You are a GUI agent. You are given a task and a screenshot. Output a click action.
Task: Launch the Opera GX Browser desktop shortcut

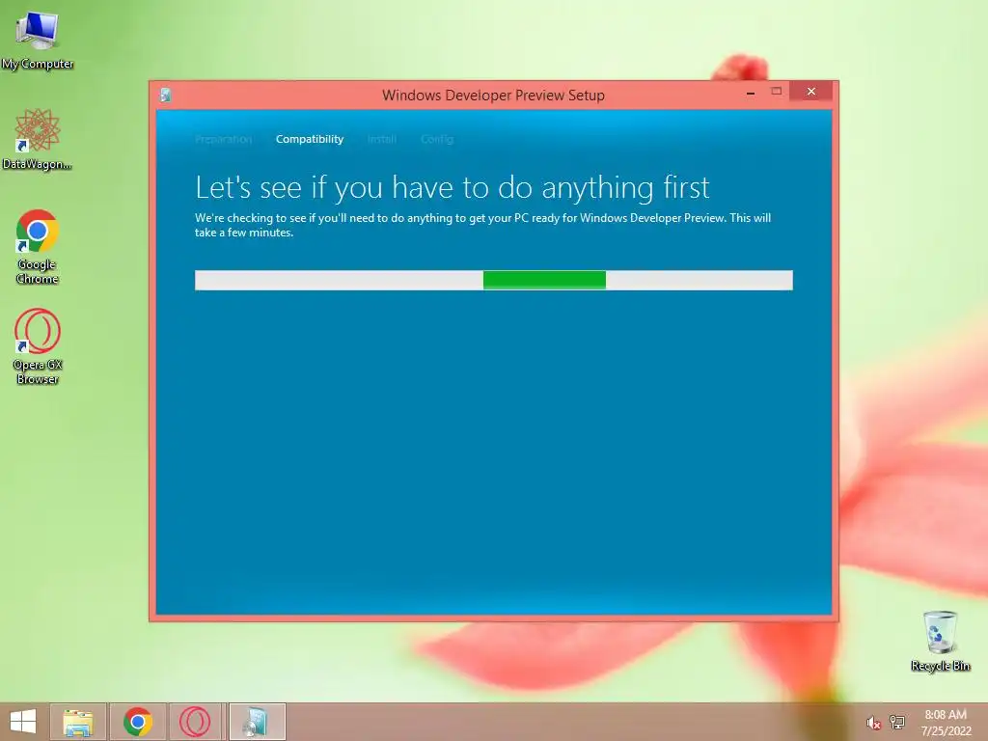click(x=38, y=346)
